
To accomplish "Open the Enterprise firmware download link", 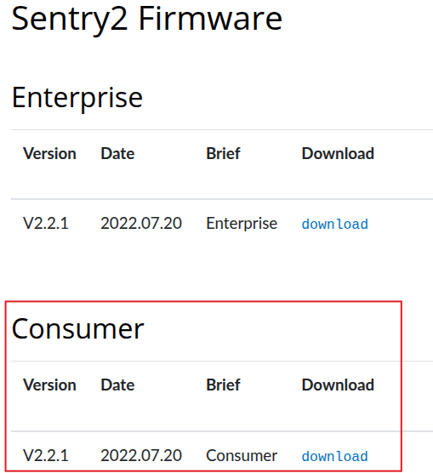I will 335,224.
